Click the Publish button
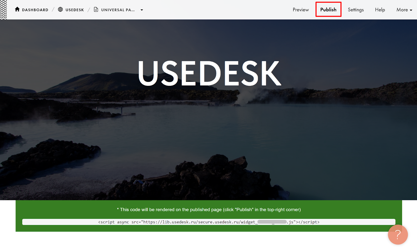Viewport: 417px width, 248px height. 328,9
